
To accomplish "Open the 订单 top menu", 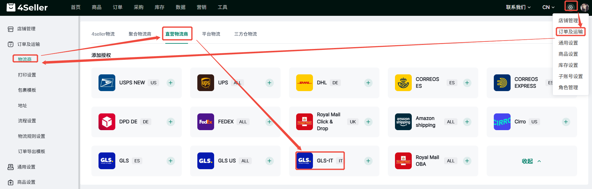I will click(117, 7).
